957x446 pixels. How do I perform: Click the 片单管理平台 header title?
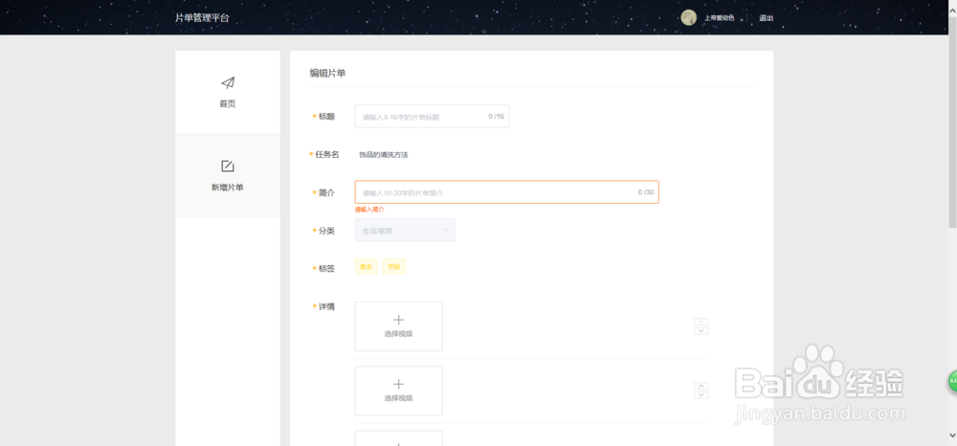[202, 18]
